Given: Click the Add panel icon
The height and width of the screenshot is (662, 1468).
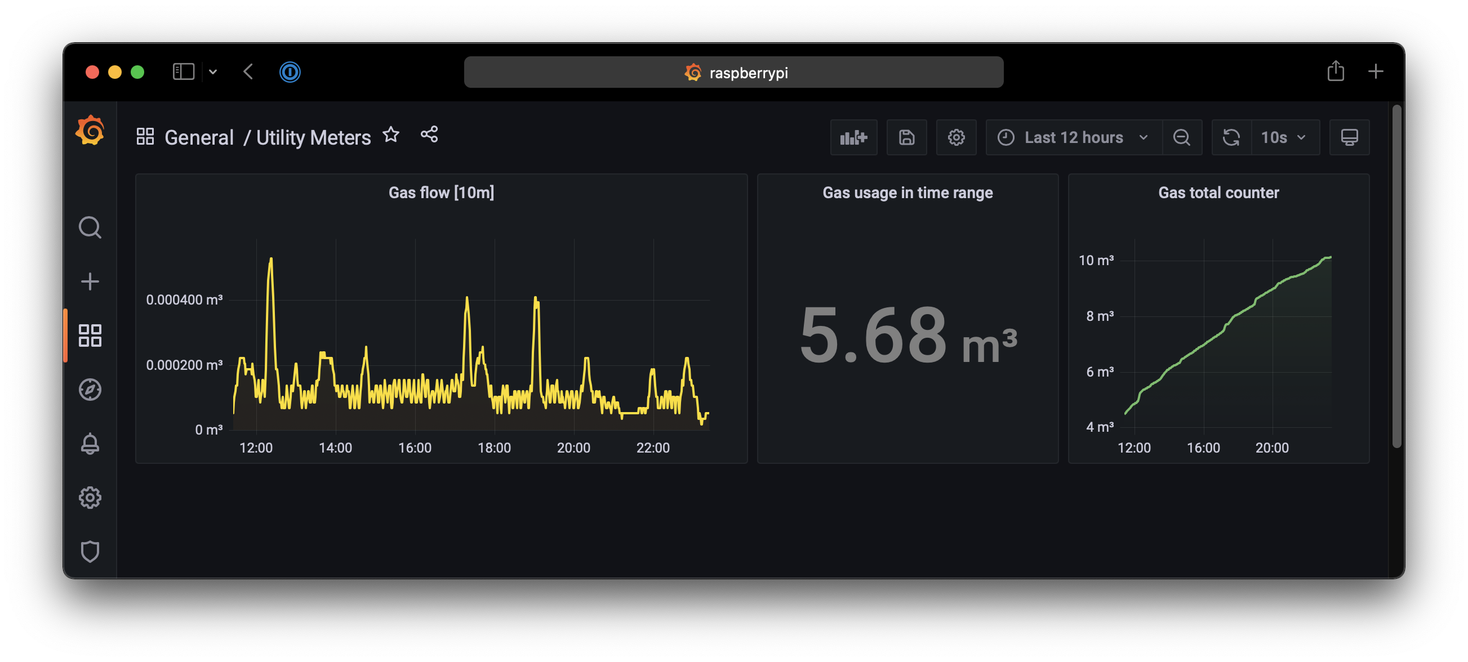Looking at the screenshot, I should 853,137.
